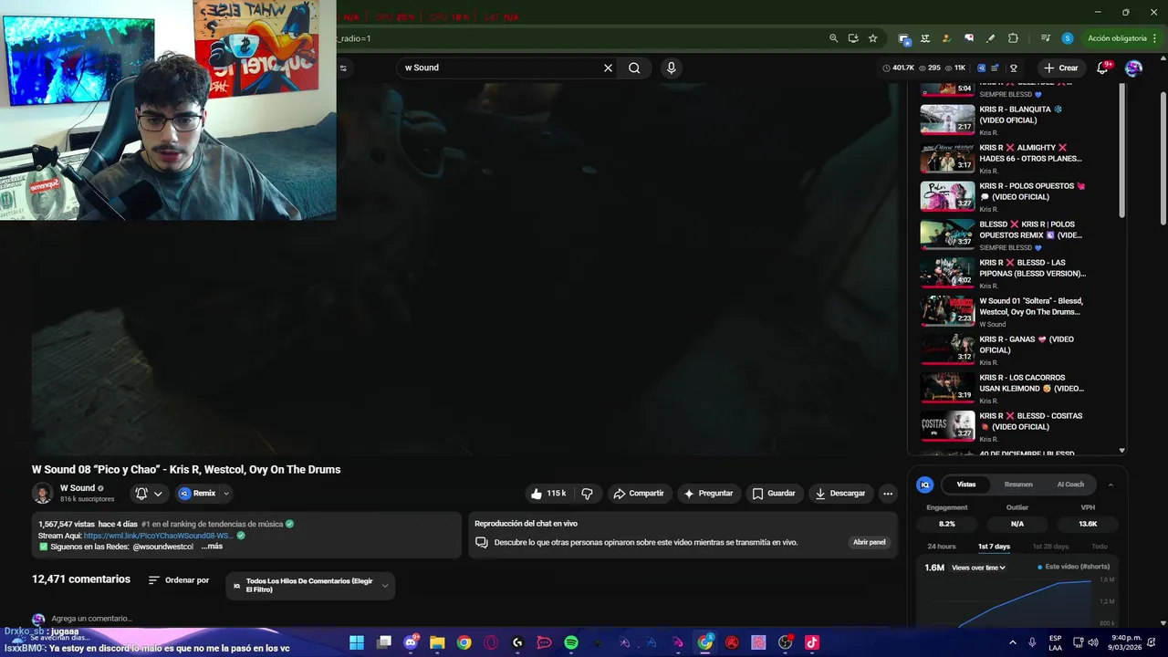The height and width of the screenshot is (657, 1168).
Task: Click Acción obligatoria button
Action: click(1123, 38)
